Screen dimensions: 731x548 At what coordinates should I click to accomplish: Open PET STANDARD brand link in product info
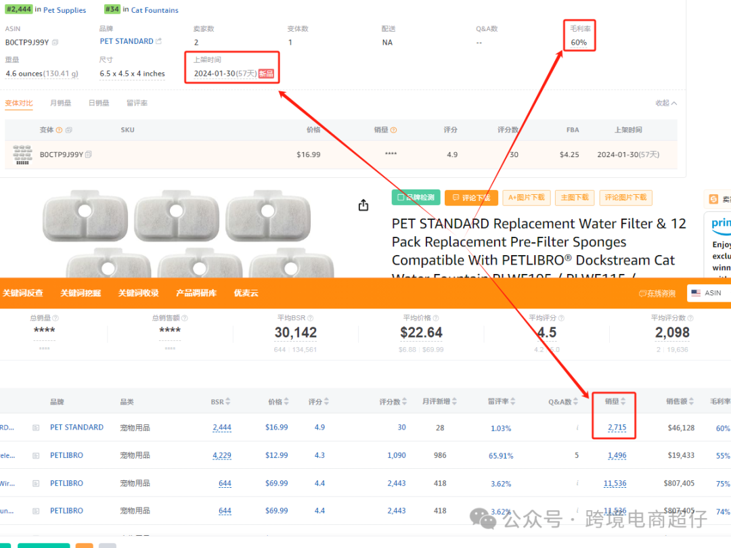pos(127,41)
